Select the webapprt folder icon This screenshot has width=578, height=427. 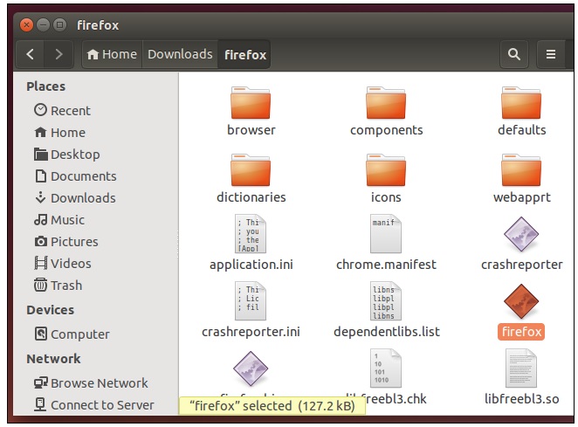point(521,170)
